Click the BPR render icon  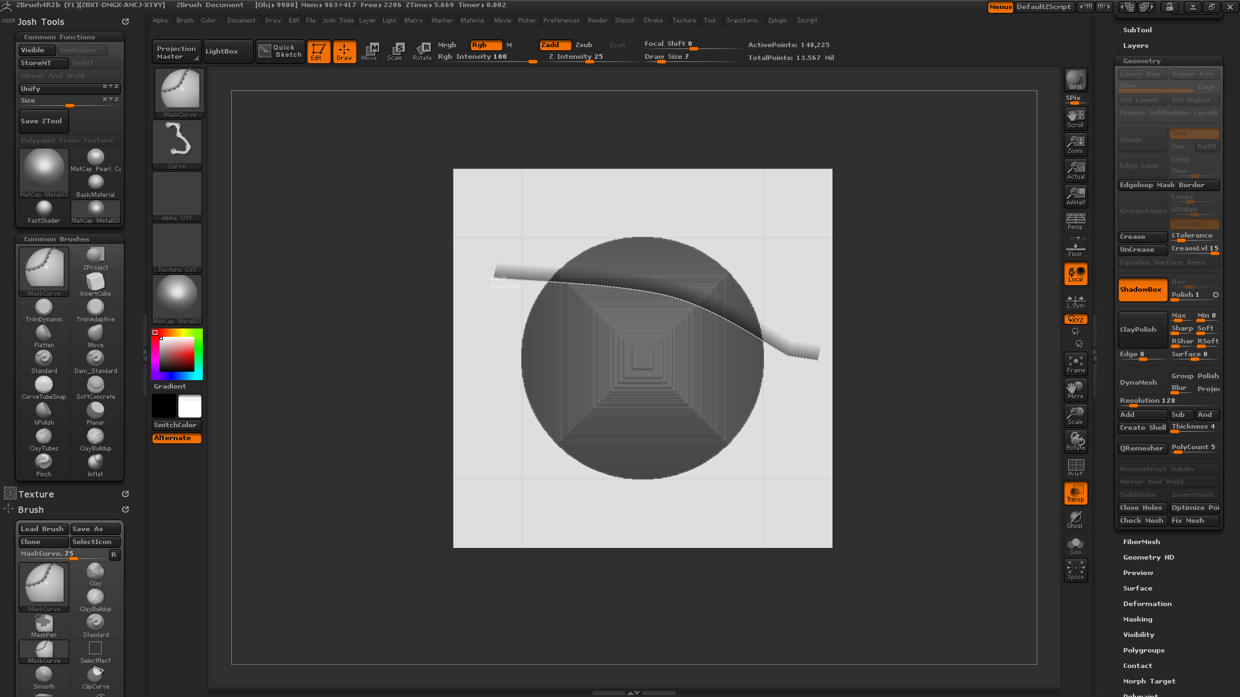point(1075,79)
